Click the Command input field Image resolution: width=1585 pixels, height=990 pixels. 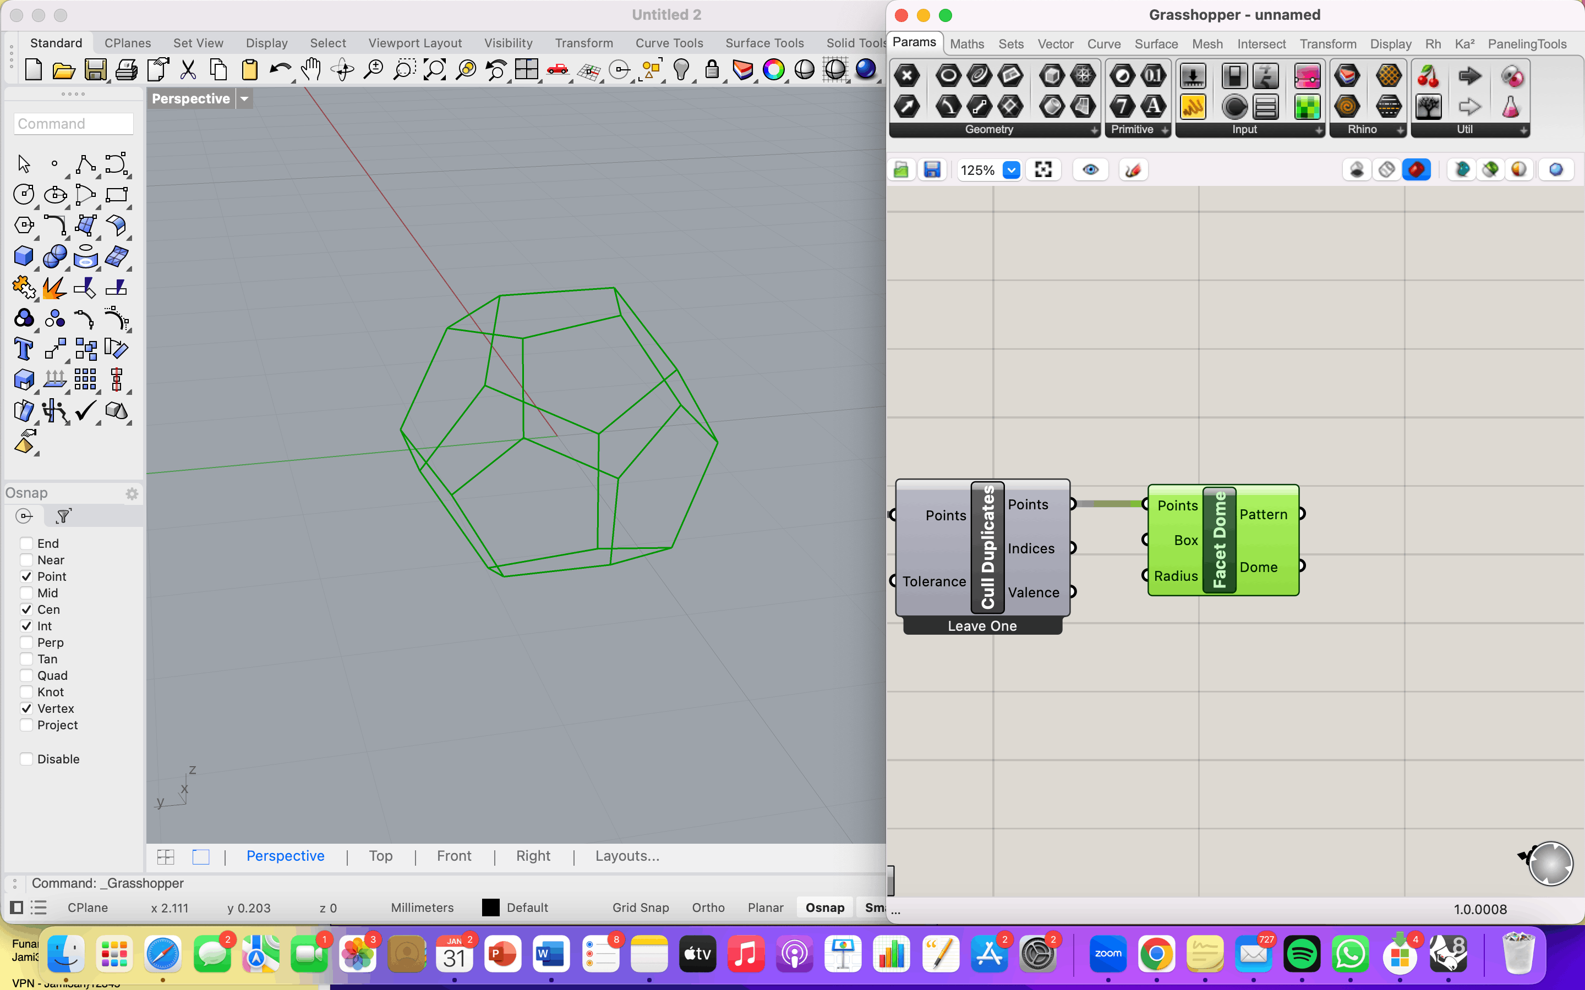tap(73, 124)
